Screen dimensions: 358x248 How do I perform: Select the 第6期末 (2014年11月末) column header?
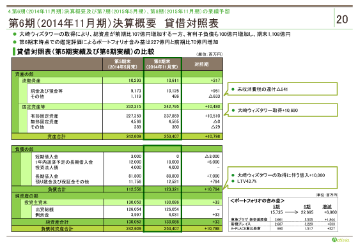(162, 64)
